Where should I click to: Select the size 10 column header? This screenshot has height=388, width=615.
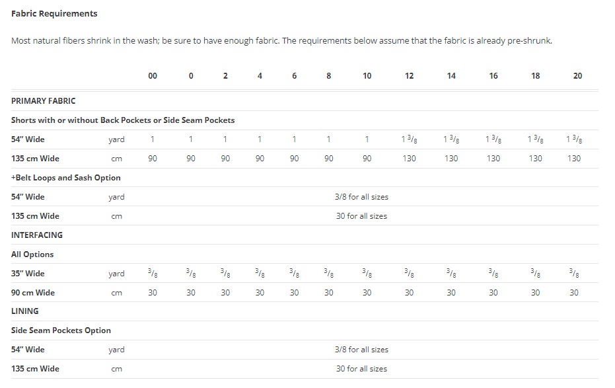[x=367, y=76]
